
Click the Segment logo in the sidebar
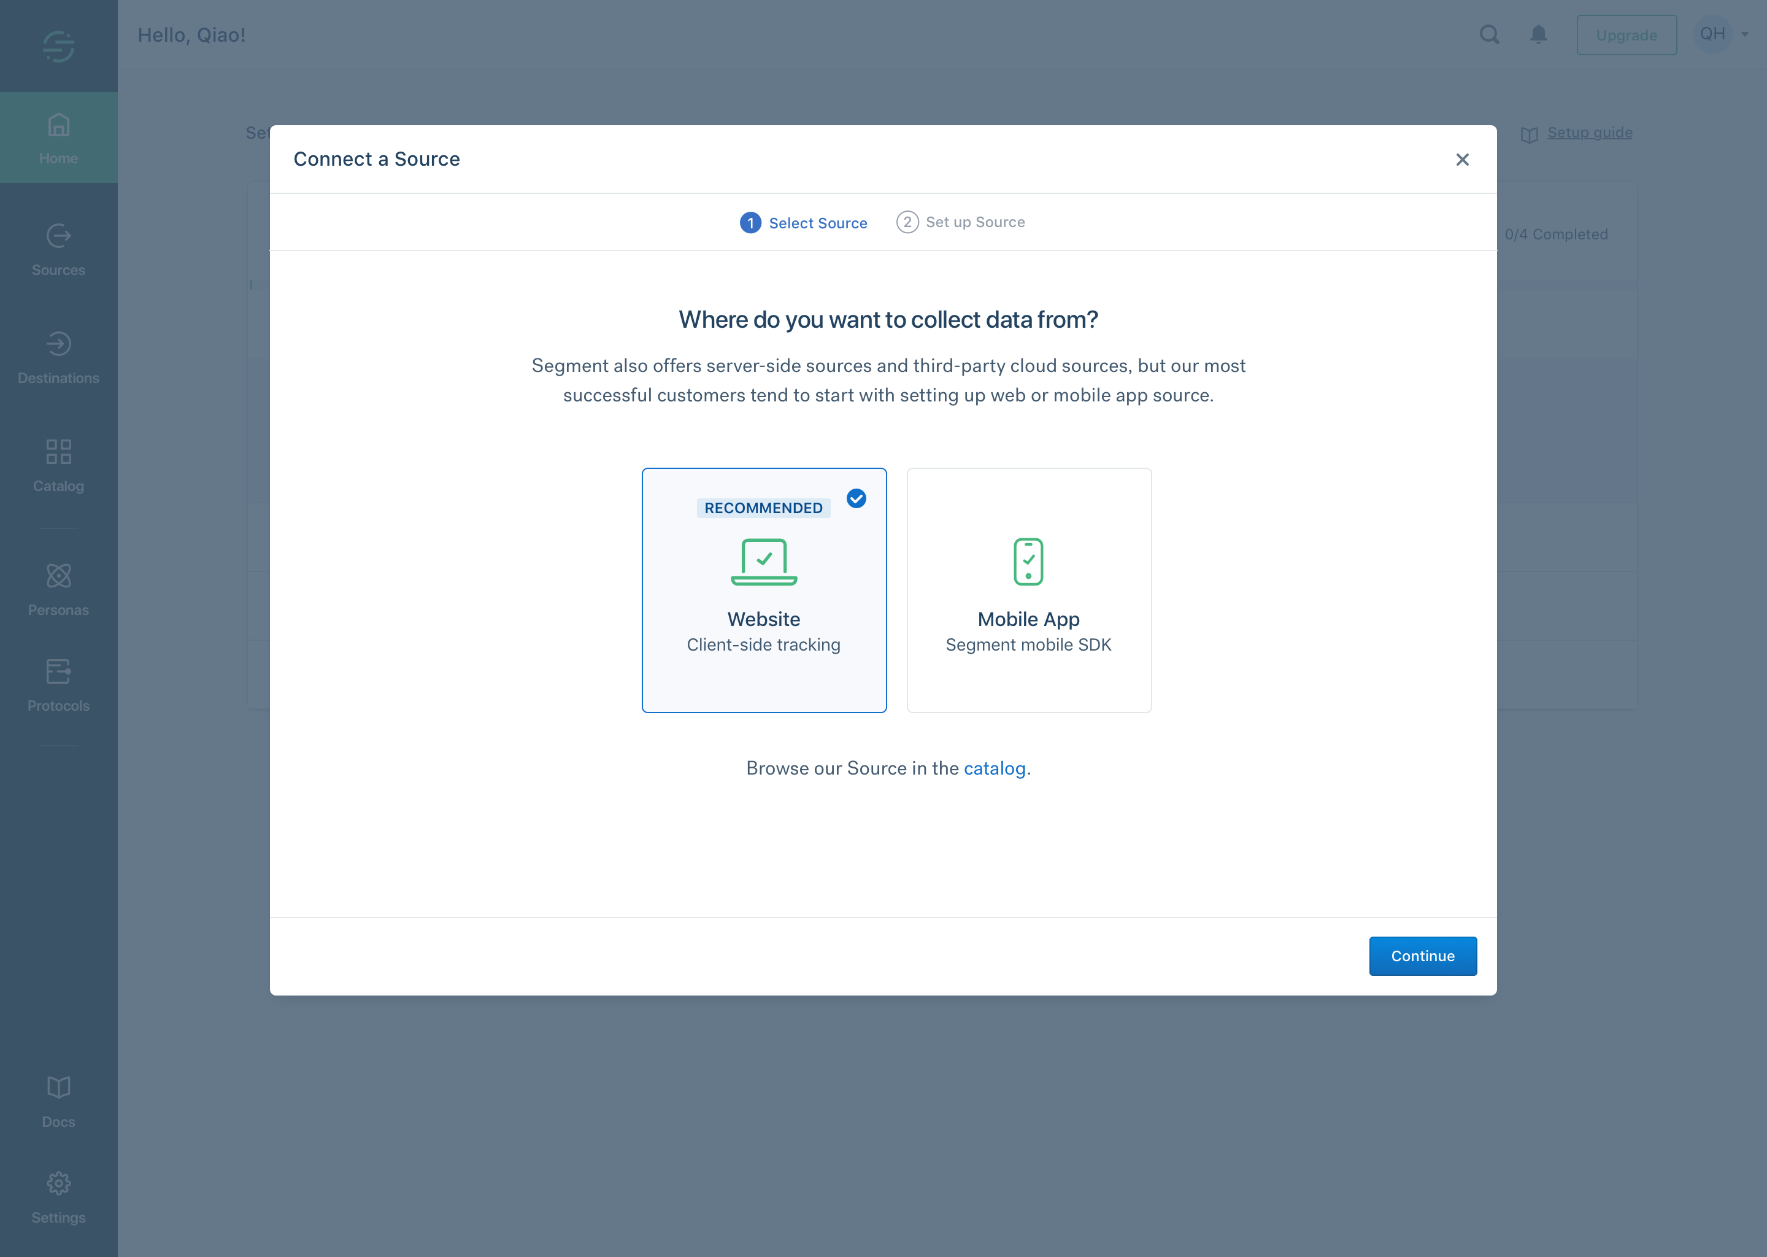click(x=59, y=45)
